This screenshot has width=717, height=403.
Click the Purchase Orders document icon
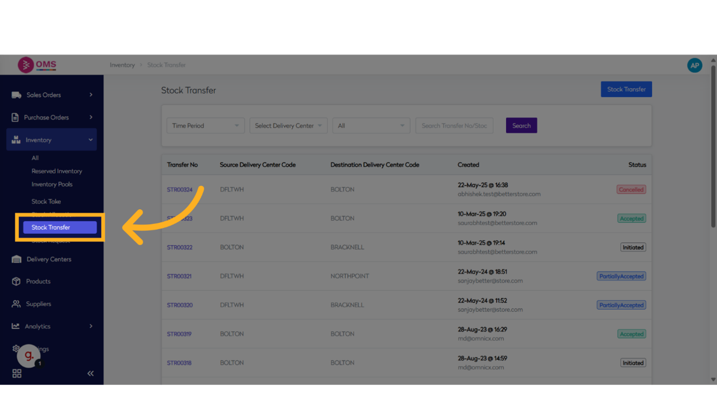tap(15, 117)
